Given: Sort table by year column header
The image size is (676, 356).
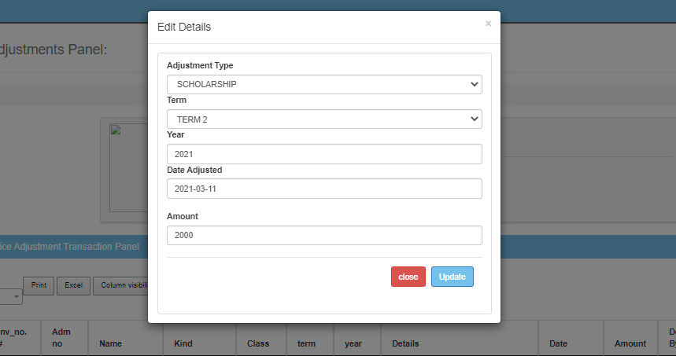Looking at the screenshot, I should [x=353, y=343].
